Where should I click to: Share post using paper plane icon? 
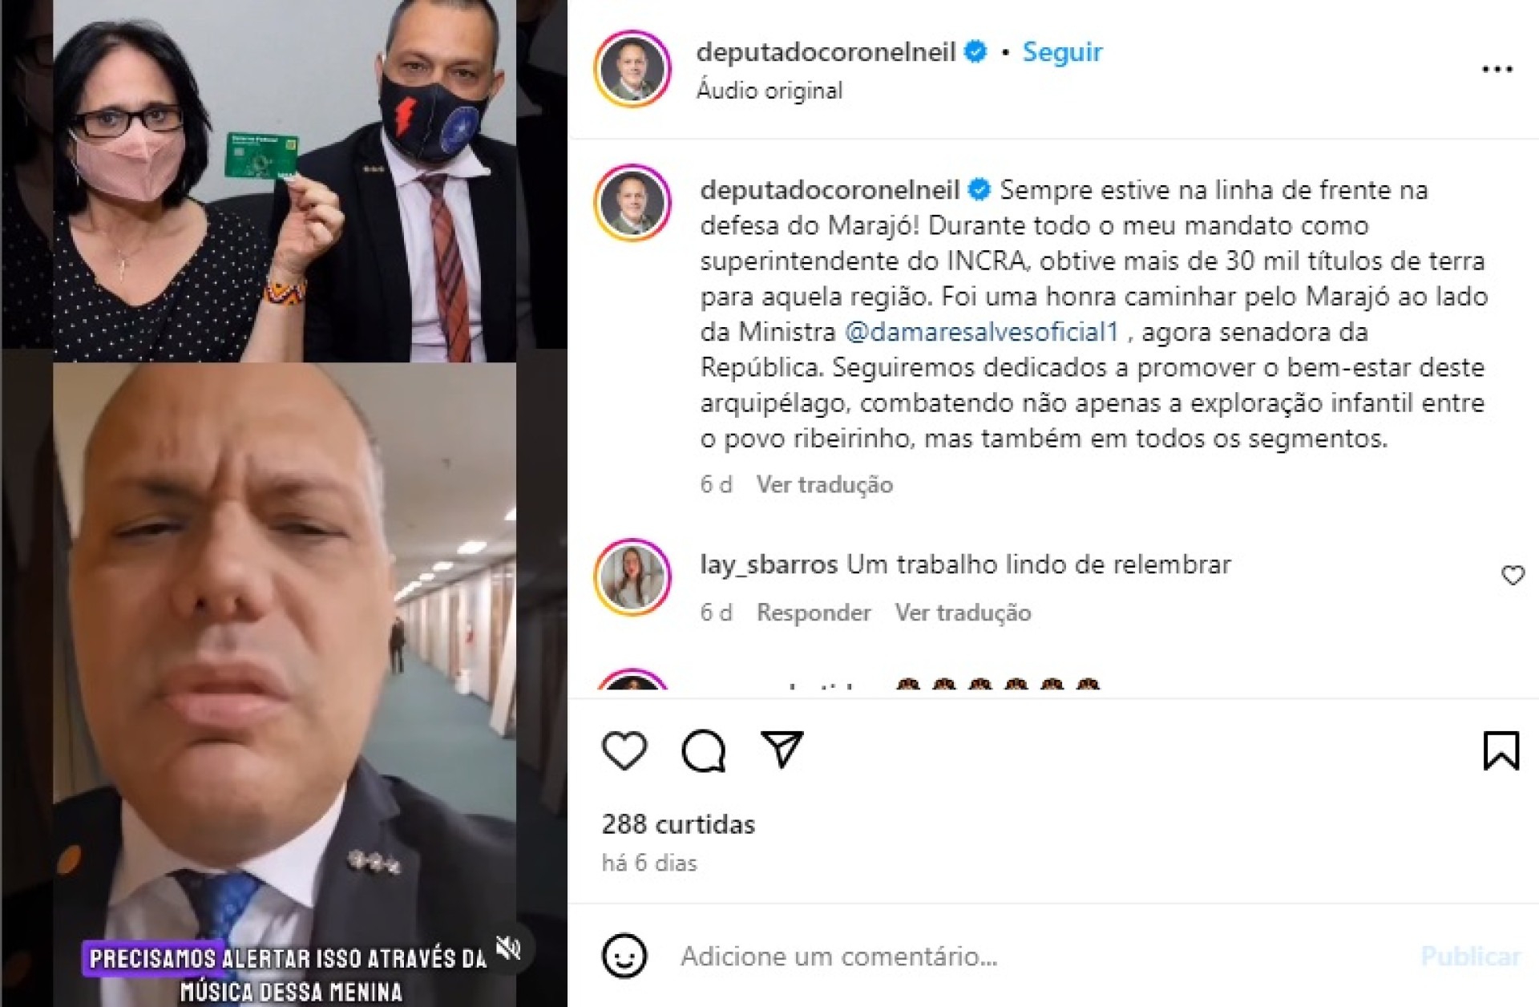coord(782,750)
